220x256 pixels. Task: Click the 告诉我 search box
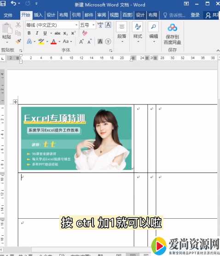coord(174,15)
